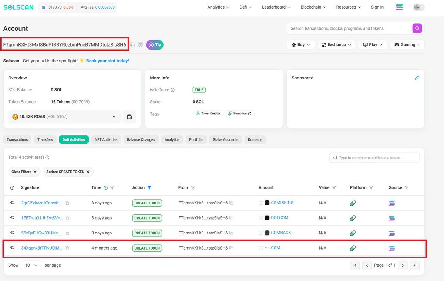Viewport: 444px width, 281px height.
Task: Copy the account address
Action: (132, 45)
